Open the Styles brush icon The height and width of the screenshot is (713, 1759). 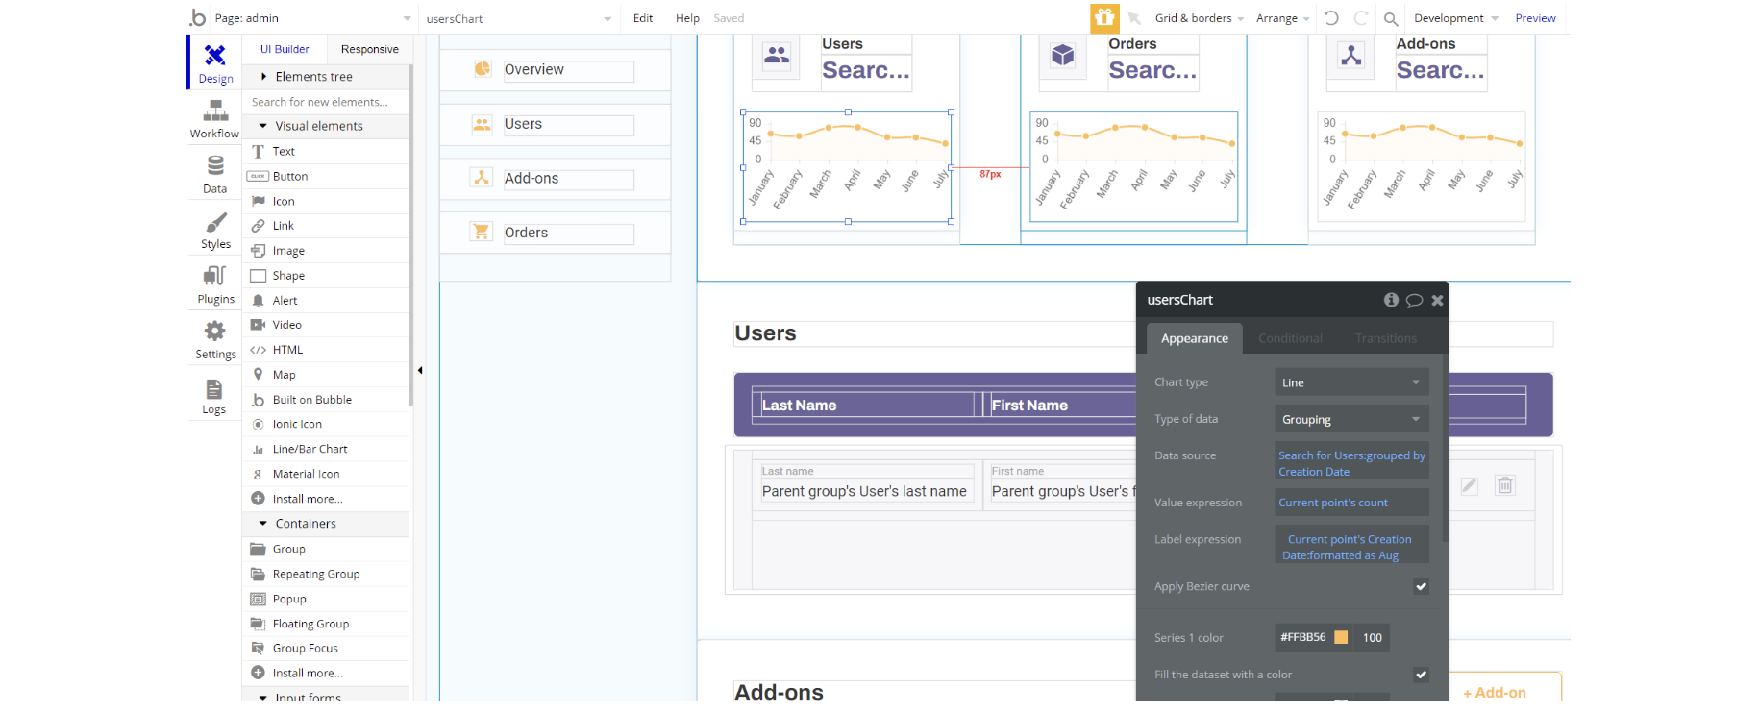click(215, 223)
